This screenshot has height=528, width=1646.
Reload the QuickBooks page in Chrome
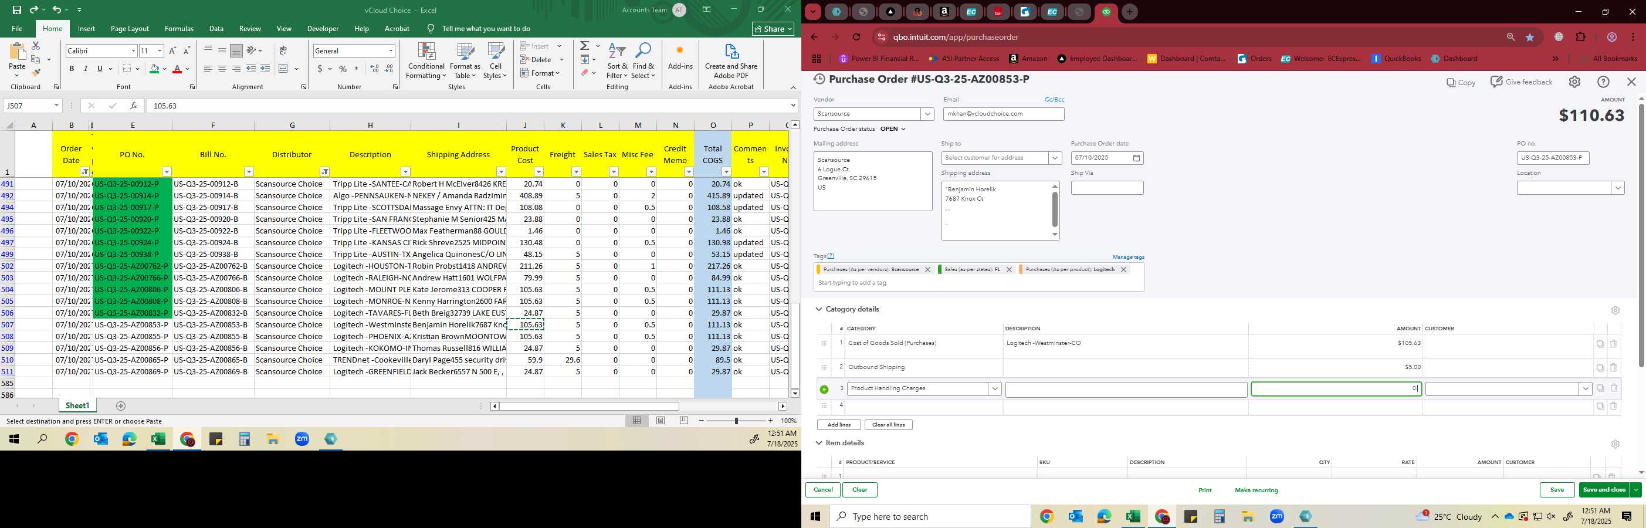pyautogui.click(x=856, y=37)
